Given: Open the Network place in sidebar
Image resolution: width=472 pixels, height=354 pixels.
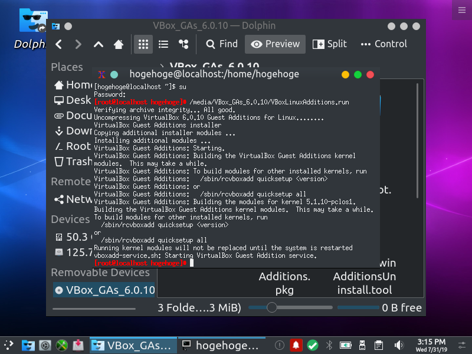Looking at the screenshot, I should [x=73, y=199].
